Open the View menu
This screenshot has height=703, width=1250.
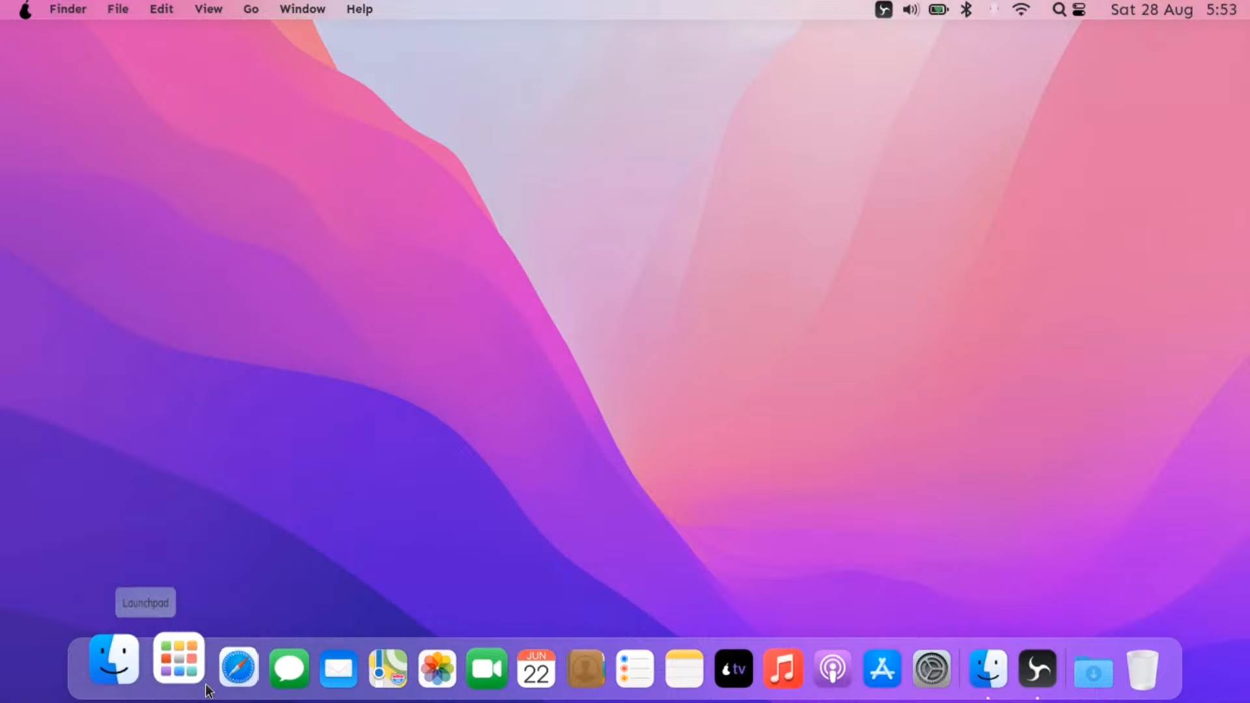coord(208,10)
